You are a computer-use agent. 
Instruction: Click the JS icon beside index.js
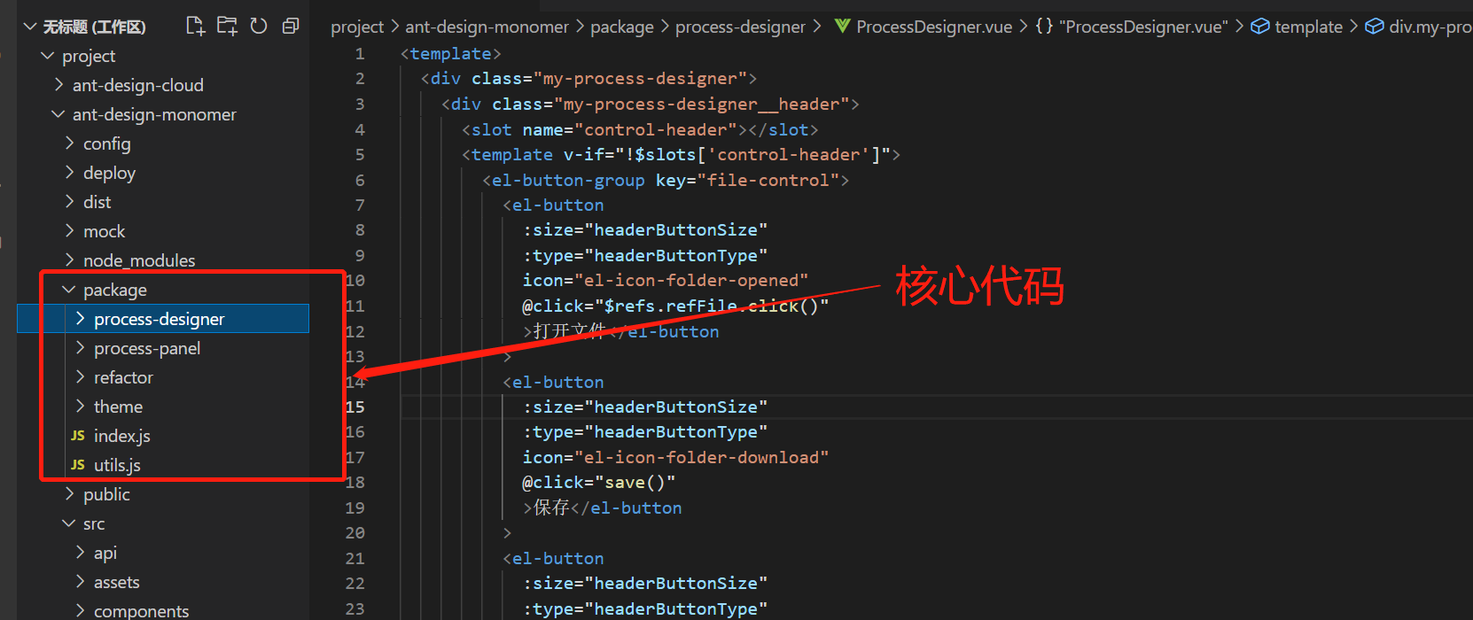[x=78, y=436]
